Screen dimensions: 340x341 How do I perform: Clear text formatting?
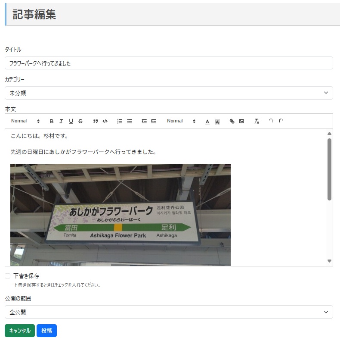[x=257, y=121]
